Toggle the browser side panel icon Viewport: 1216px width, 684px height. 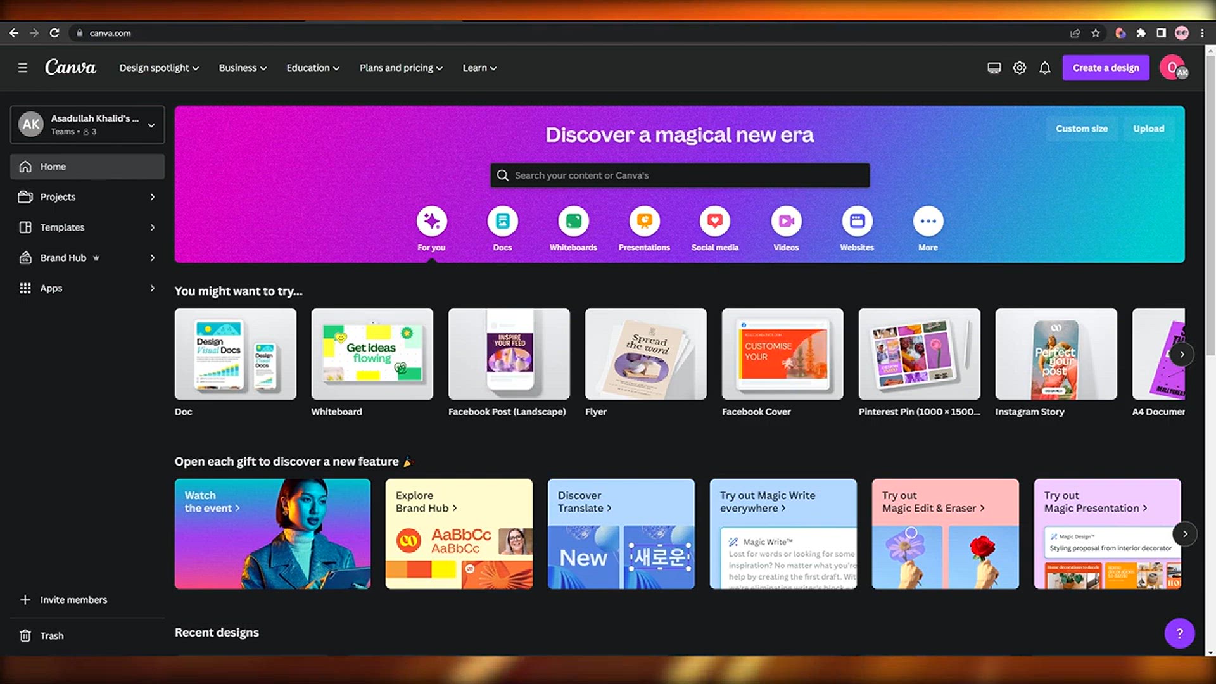tap(1162, 33)
